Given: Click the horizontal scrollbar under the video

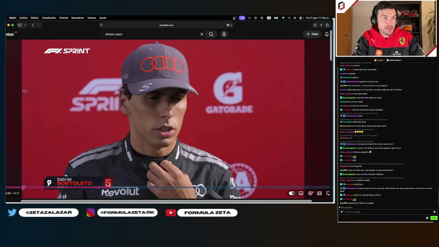Looking at the screenshot, I should (x=166, y=201).
